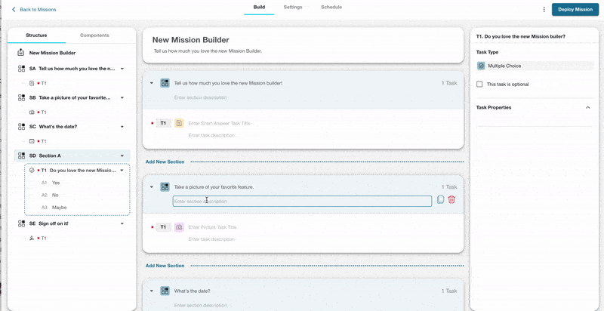Click Add New Section above What's the date
The width and height of the screenshot is (604, 311).
coord(165,266)
